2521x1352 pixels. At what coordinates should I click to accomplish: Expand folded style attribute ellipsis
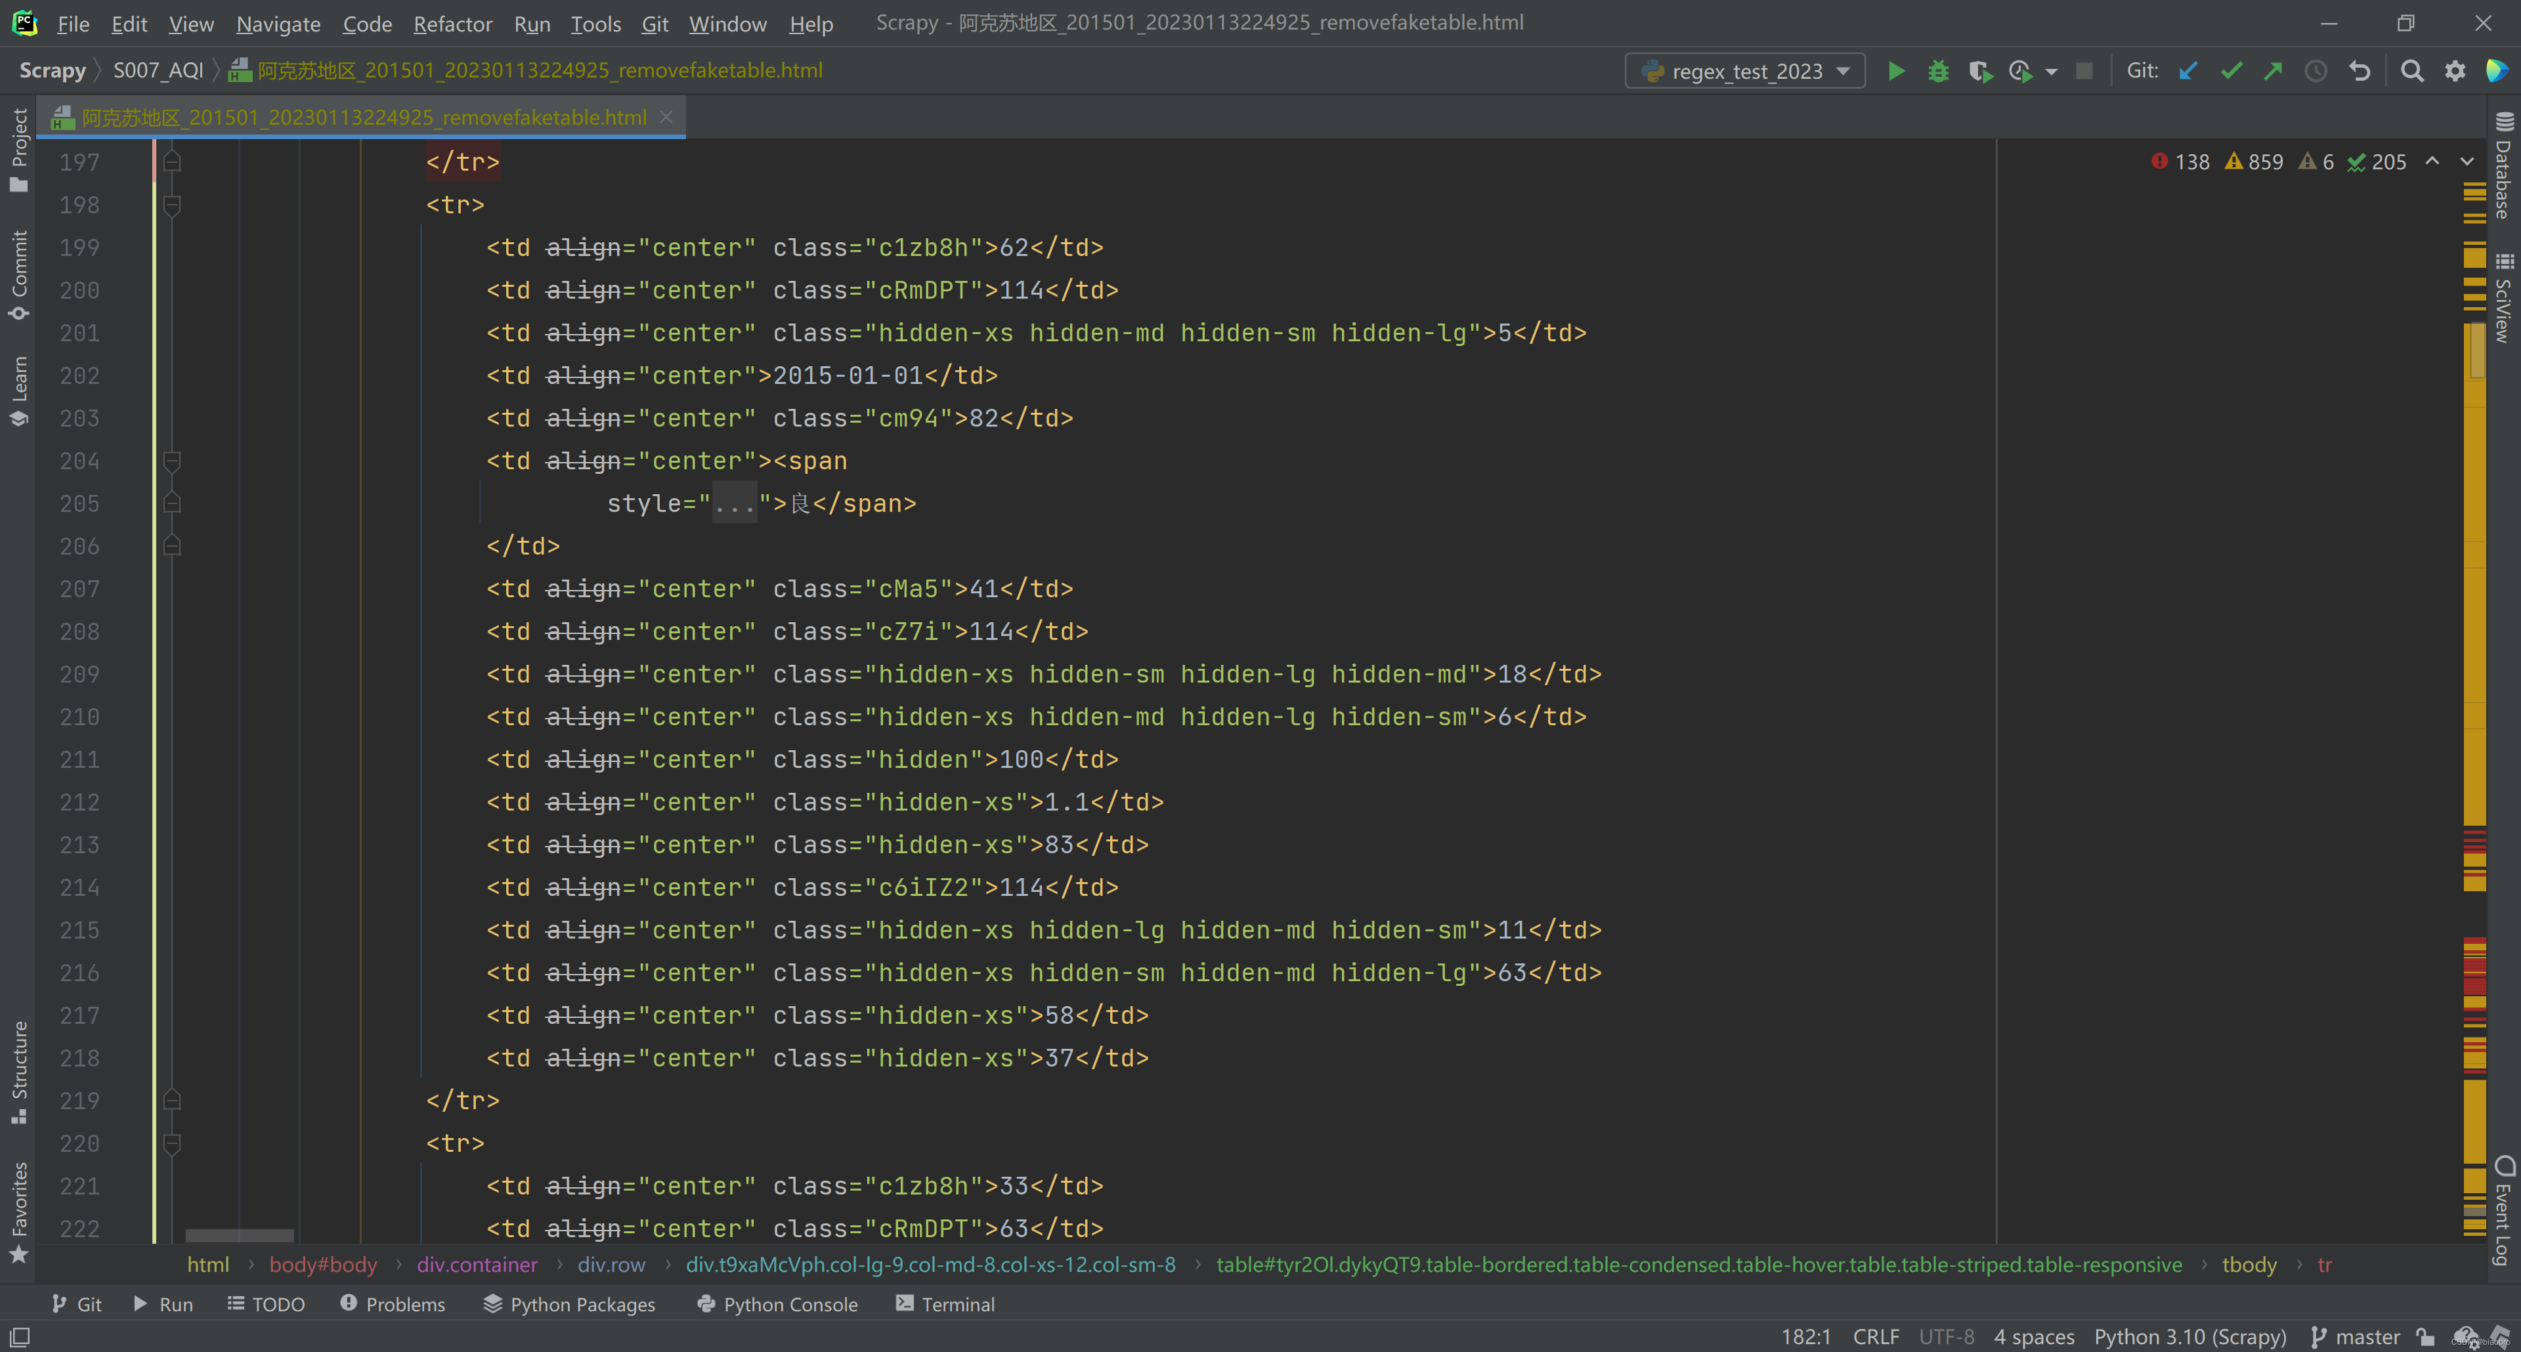tap(734, 504)
